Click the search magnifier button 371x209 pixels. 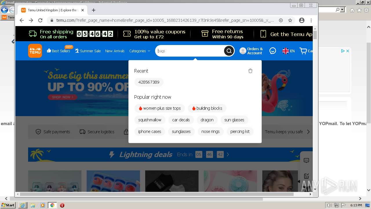click(229, 51)
